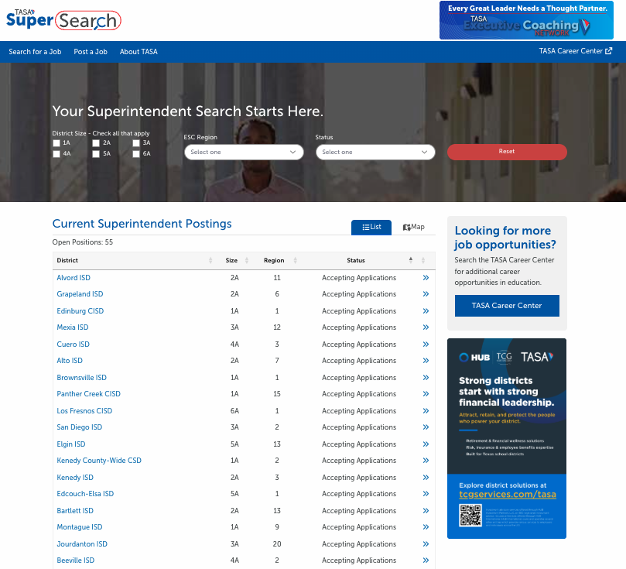Open the Brownsville ISD posting link
The height and width of the screenshot is (569, 626).
coord(81,378)
